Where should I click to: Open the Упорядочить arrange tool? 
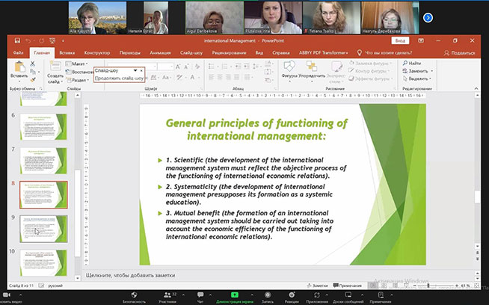click(x=312, y=71)
